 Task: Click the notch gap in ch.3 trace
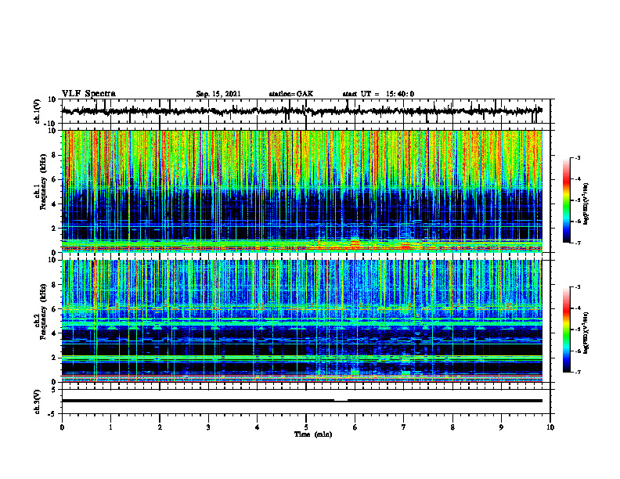point(341,400)
